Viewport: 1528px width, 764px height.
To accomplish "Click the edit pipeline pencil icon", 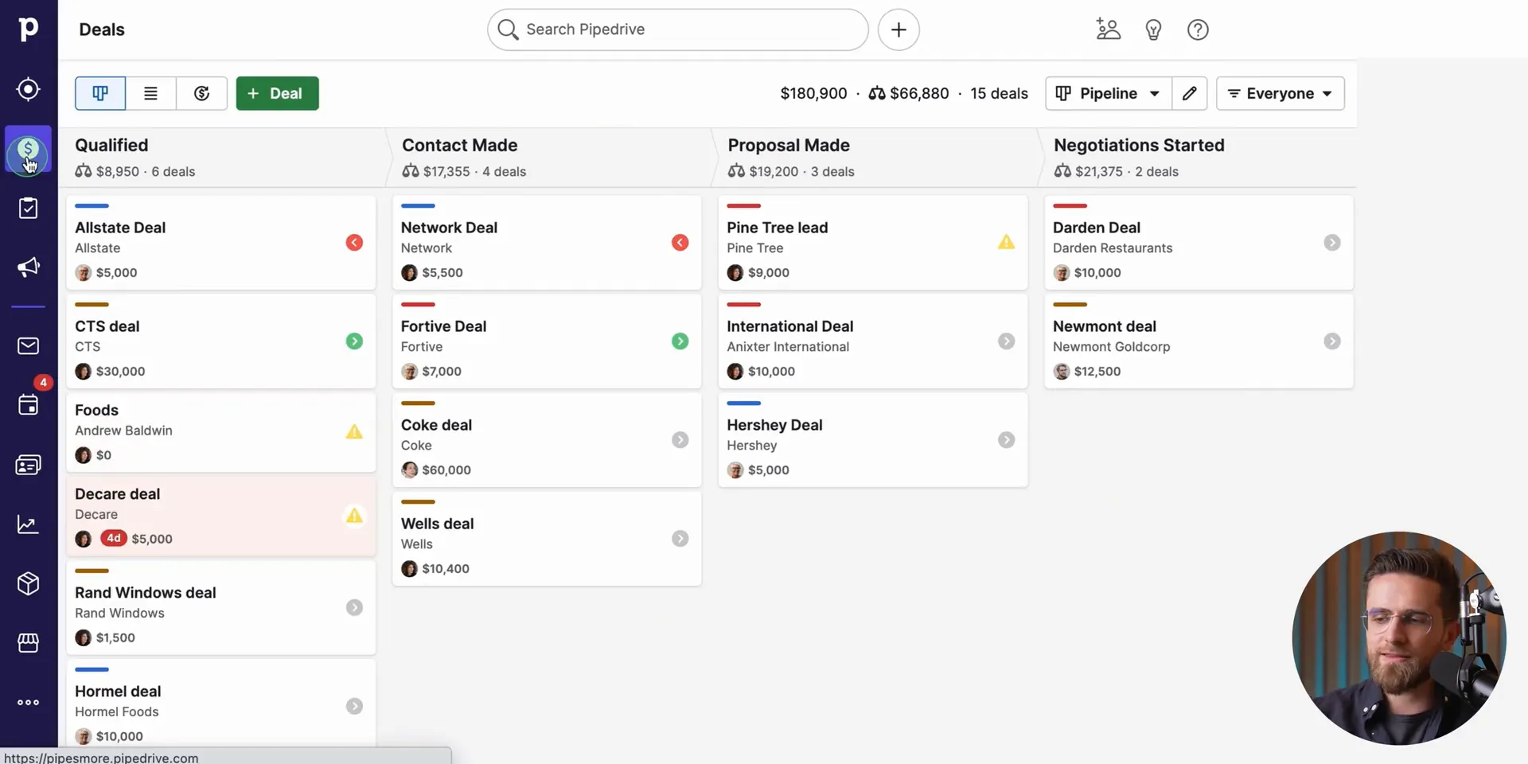I will (x=1190, y=93).
